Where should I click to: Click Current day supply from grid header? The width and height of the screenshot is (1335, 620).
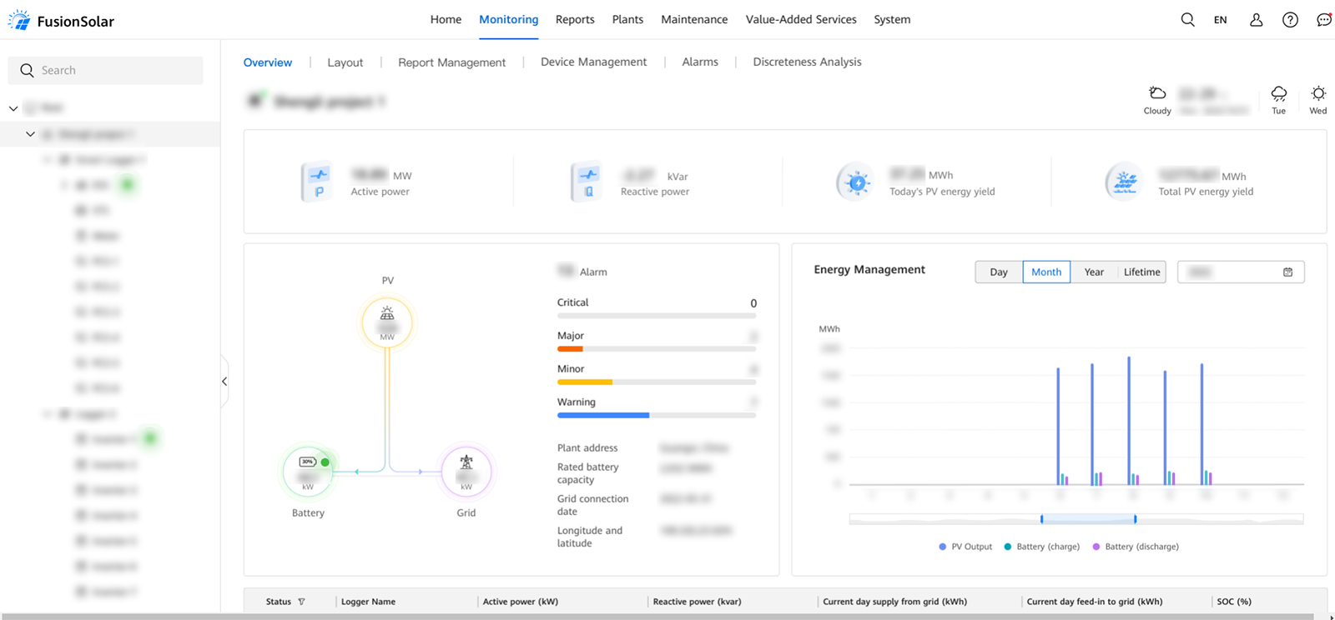point(894,602)
